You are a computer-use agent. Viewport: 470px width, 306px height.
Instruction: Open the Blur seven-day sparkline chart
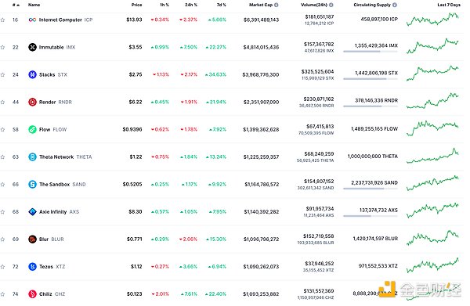coord(432,238)
